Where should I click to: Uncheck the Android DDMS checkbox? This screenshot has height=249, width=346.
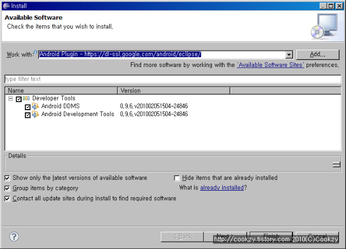coord(28,107)
